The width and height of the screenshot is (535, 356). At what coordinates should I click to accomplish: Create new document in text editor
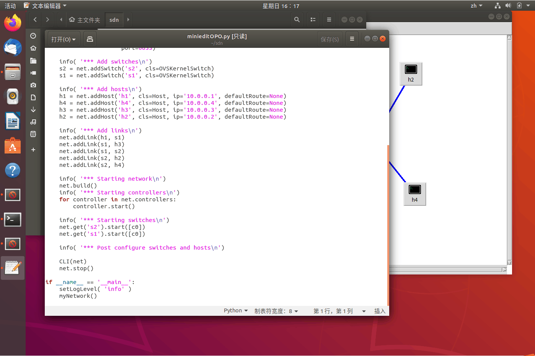point(90,39)
